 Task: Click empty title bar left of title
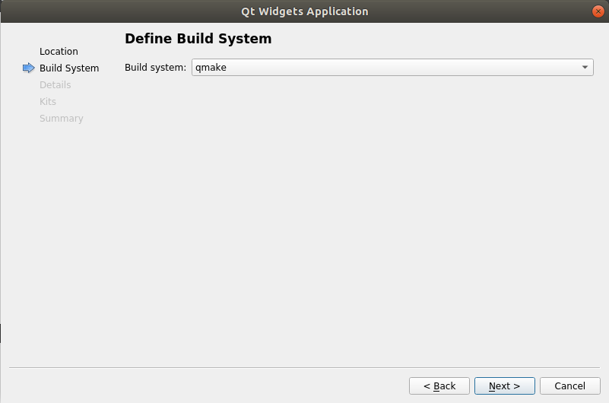tap(114, 11)
